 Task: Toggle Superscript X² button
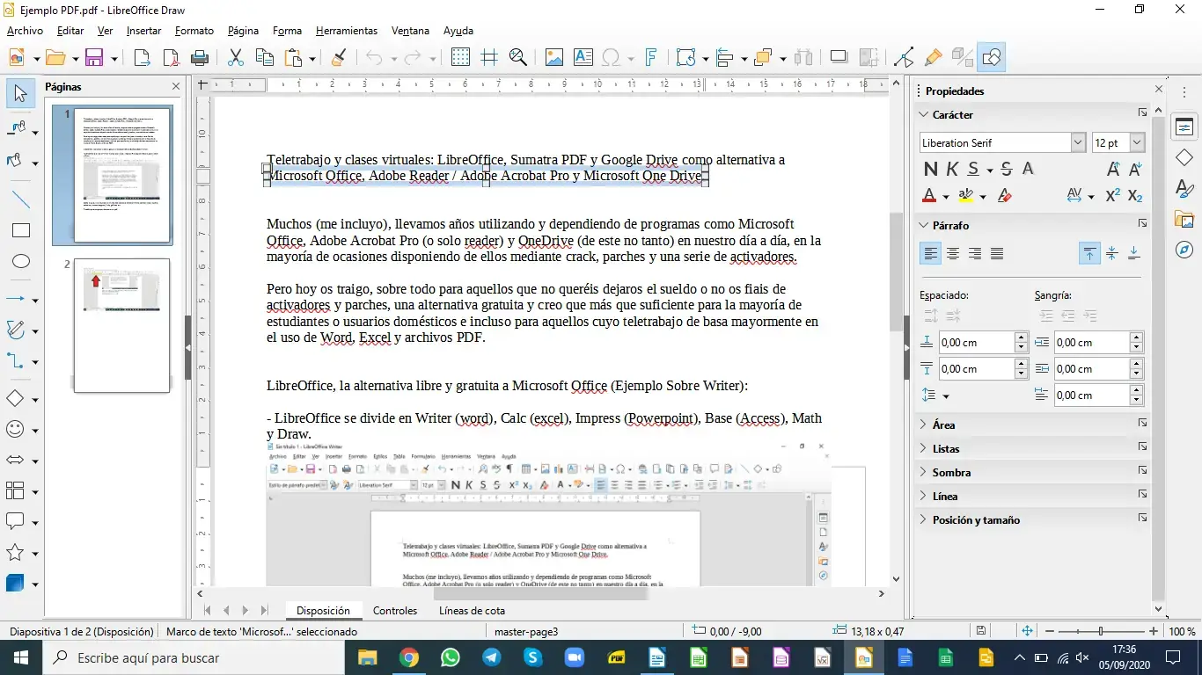pos(1113,195)
